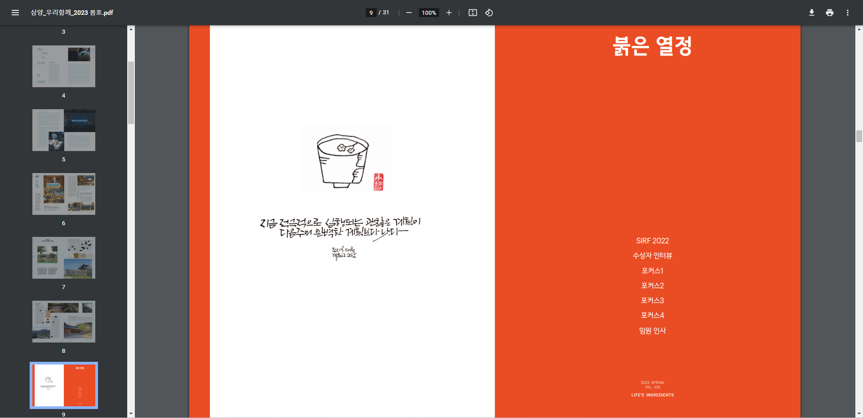Screen dimensions: 863x418
Task: Click the zoom in plus icon
Action: [x=449, y=13]
